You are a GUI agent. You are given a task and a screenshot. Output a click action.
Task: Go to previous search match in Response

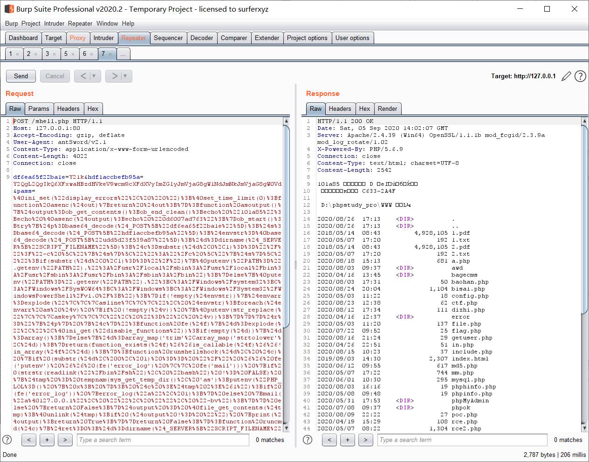tap(329, 440)
